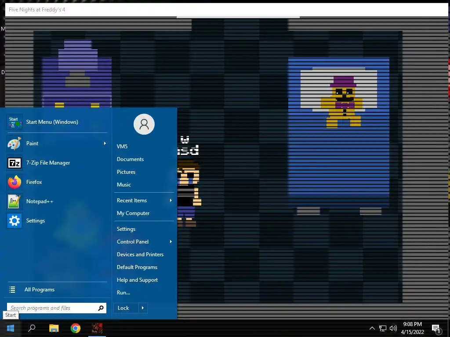Screen dimensions: 450x337
Task: Launch 7-Zip File Manager icon
Action: click(x=15, y=163)
